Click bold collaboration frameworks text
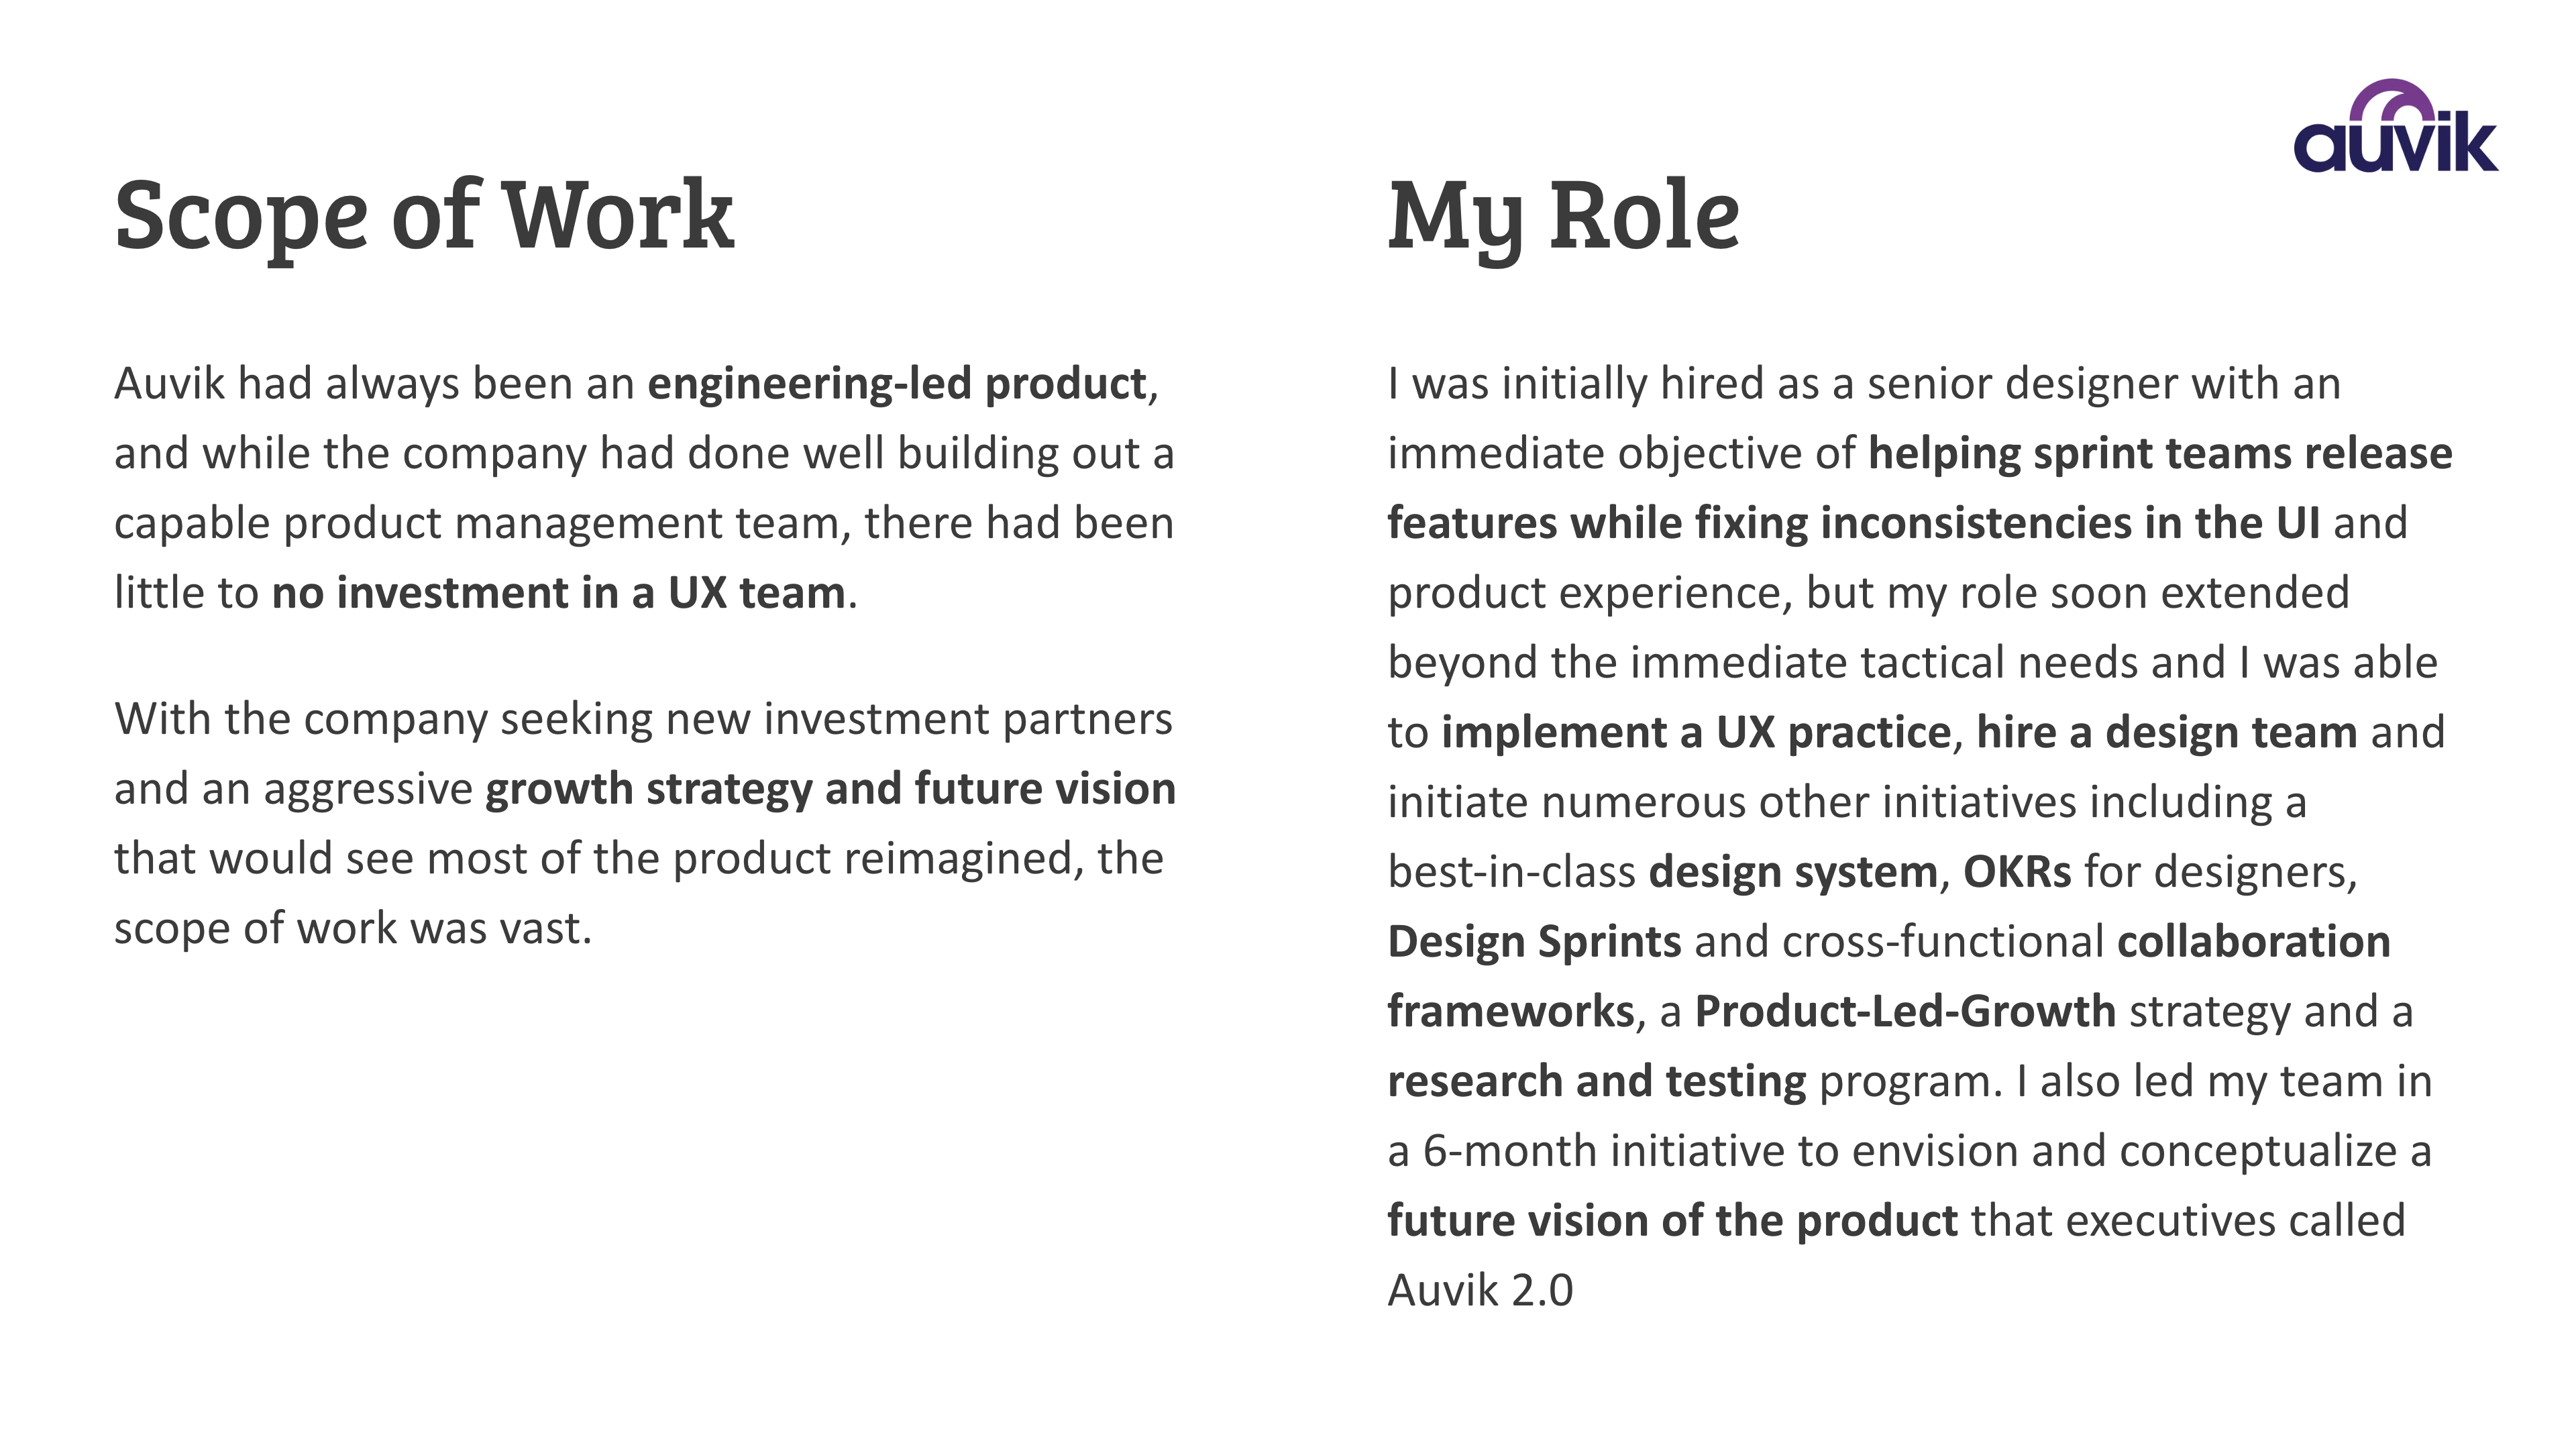The height and width of the screenshot is (1449, 2576). point(1889,977)
